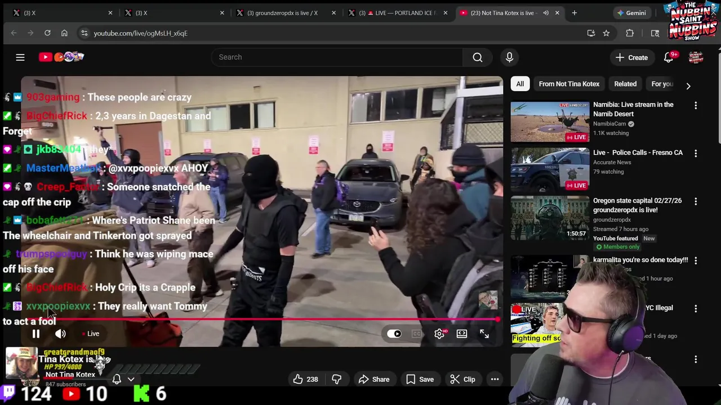The image size is (721, 405).
Task: Open video player settings gear
Action: (439, 334)
